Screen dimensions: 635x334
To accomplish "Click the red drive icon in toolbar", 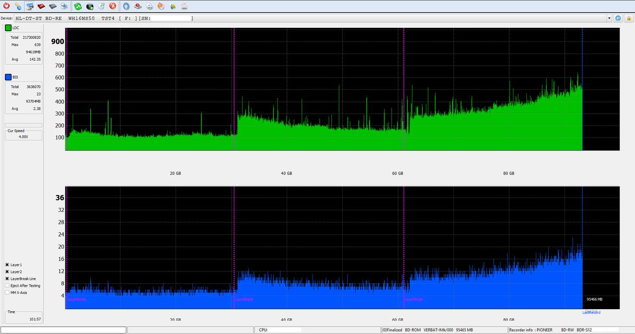I will tap(41, 6).
